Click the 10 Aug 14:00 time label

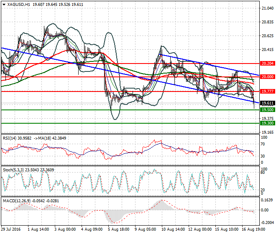pyautogui.click(x=173, y=229)
